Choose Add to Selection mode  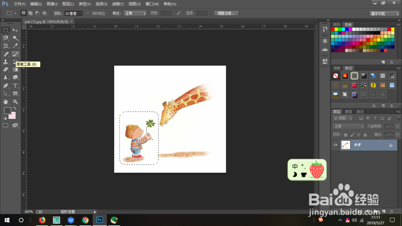[x=31, y=13]
